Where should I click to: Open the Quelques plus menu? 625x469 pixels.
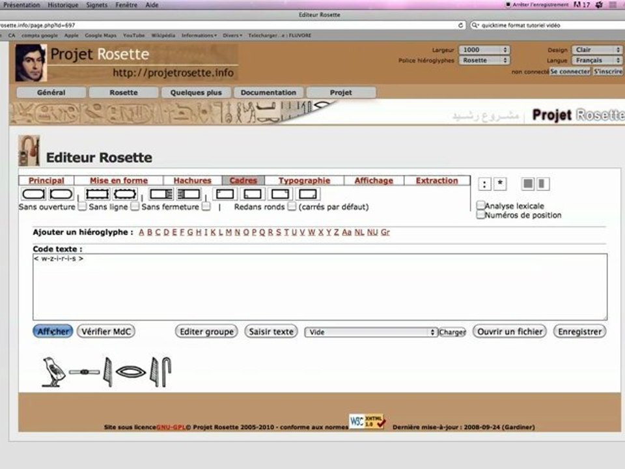click(196, 92)
